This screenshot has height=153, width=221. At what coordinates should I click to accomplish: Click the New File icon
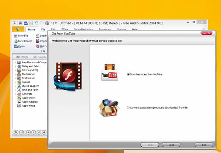(x=16, y=36)
